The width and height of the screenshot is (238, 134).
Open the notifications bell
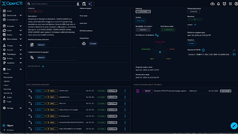(218, 4)
